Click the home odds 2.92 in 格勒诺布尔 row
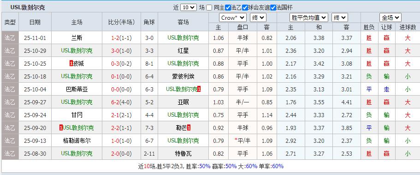420x175 pixels. pyautogui.click(x=291, y=141)
